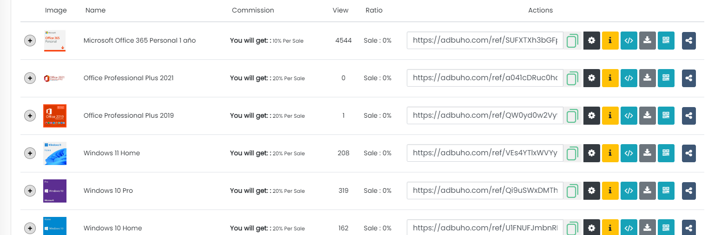Show info for Windows 10 Home
Viewport: 708px width, 235px height.
pyautogui.click(x=610, y=228)
